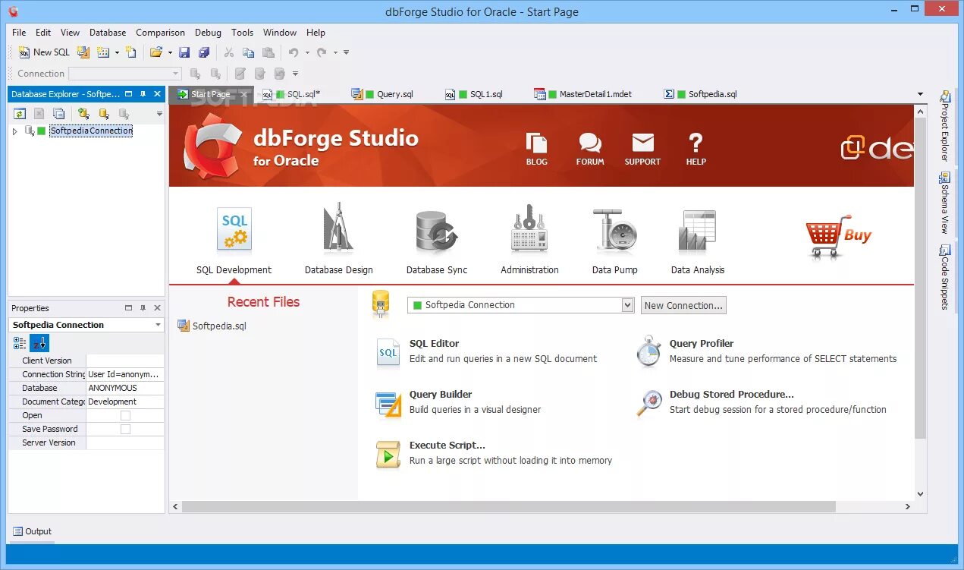Refresh the Database Explorer tree
Screen dimensions: 964x570
click(20, 114)
